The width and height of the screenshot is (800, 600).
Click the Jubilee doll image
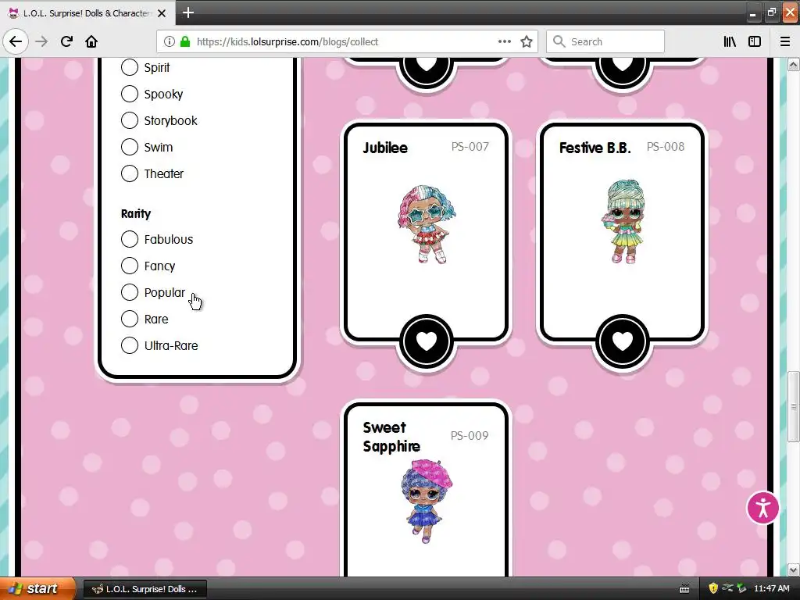427,224
